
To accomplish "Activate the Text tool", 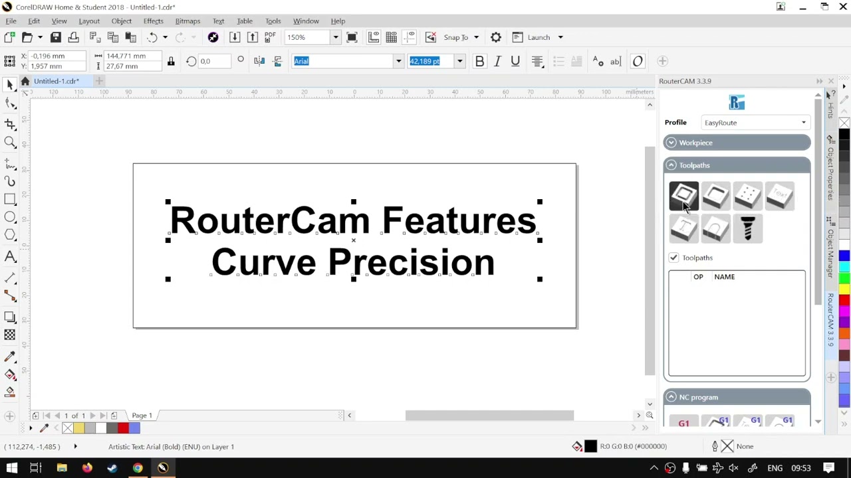I will (x=10, y=256).
